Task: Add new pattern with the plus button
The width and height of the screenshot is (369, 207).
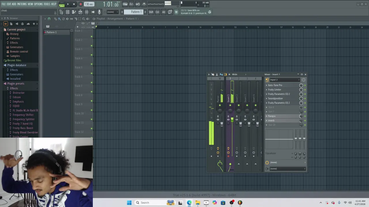Action: point(145,12)
